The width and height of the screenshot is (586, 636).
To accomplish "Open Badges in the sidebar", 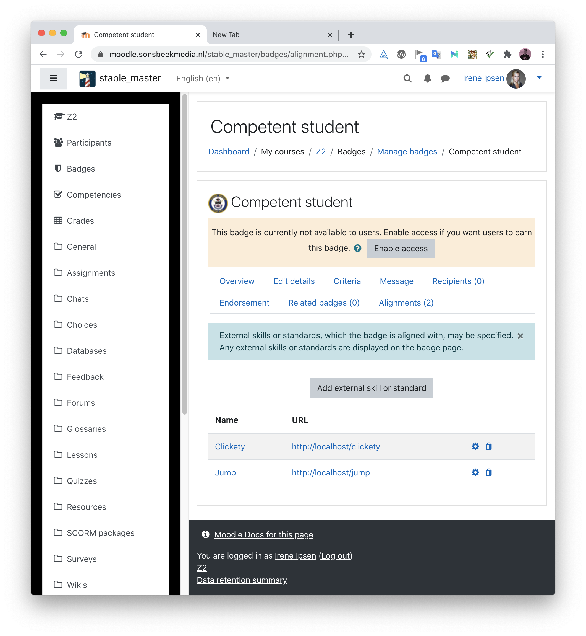I will [x=105, y=169].
